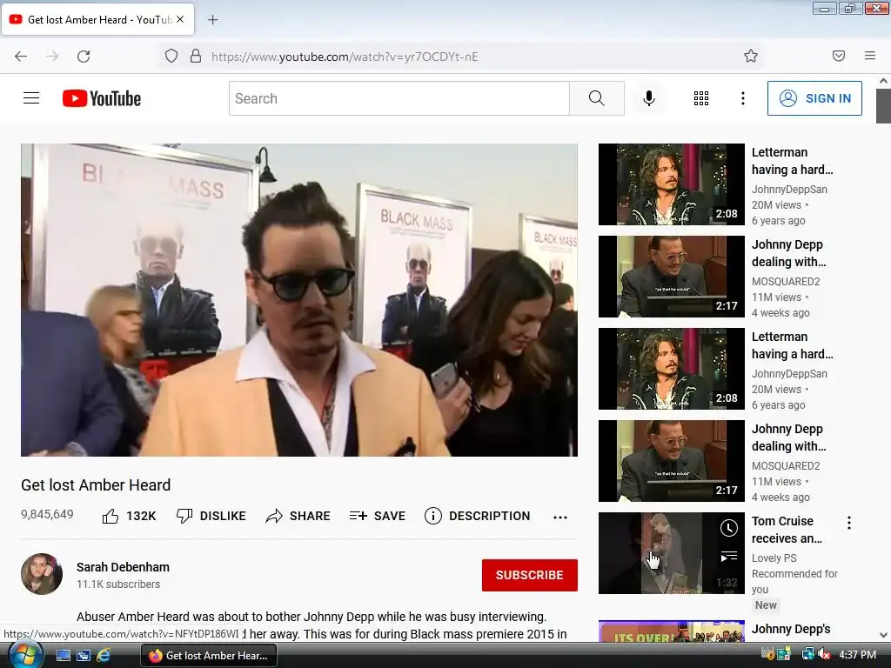The image size is (891, 668).
Task: Reload the current page
Action: coord(84,56)
